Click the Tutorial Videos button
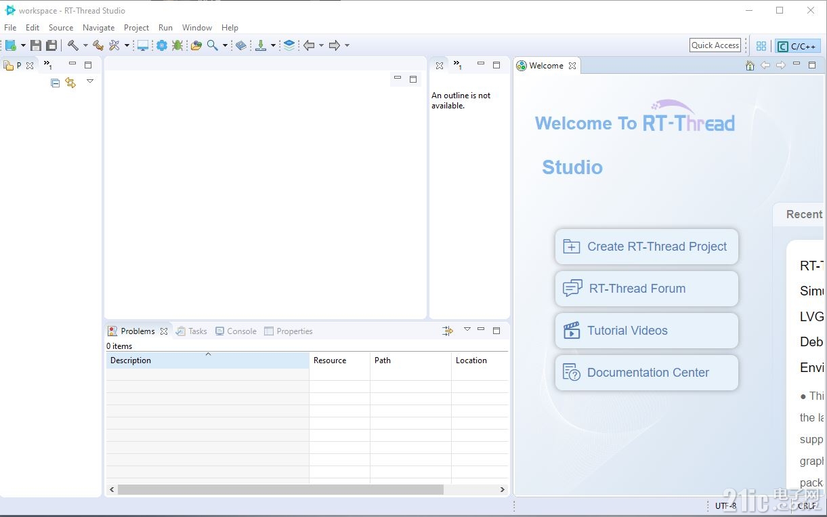827x517 pixels. (647, 331)
